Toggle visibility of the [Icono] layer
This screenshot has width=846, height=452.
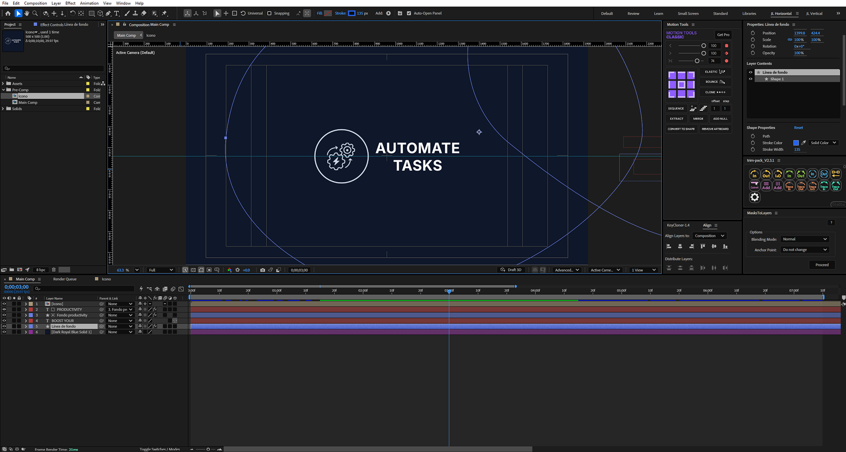click(x=4, y=304)
